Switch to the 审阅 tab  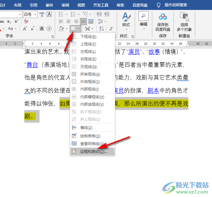[x=65, y=5]
